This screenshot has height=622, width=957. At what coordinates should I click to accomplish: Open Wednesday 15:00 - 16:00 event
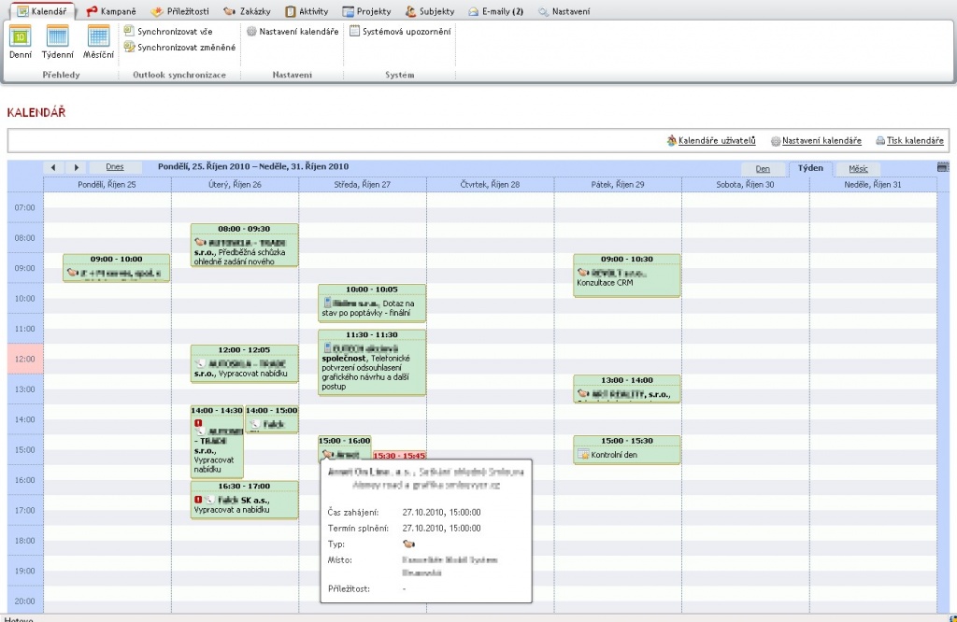coord(344,447)
